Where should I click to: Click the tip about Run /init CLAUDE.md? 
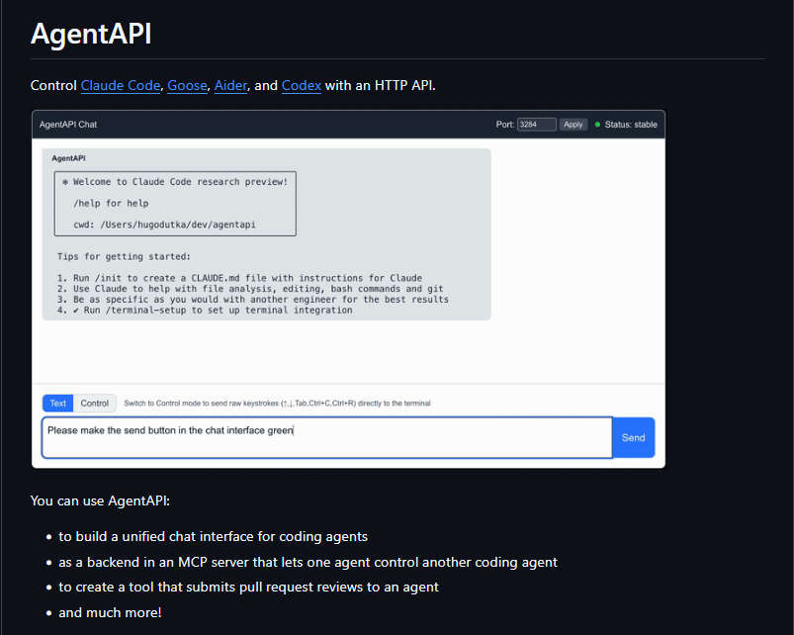239,278
